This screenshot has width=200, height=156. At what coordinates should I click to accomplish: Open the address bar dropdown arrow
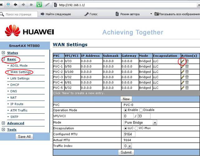199,5
